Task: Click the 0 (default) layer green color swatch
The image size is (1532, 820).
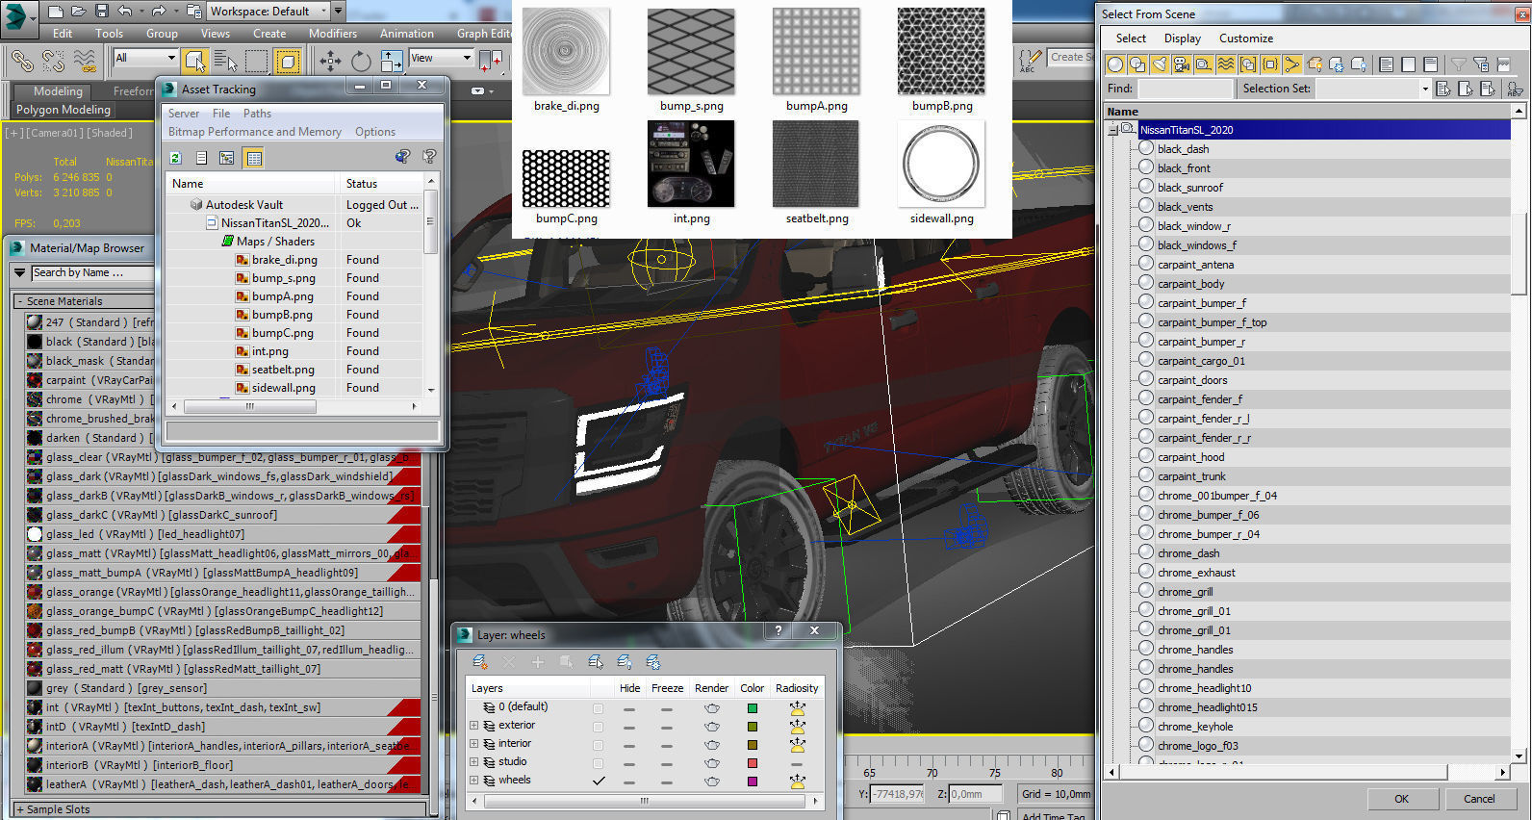Action: (x=752, y=708)
